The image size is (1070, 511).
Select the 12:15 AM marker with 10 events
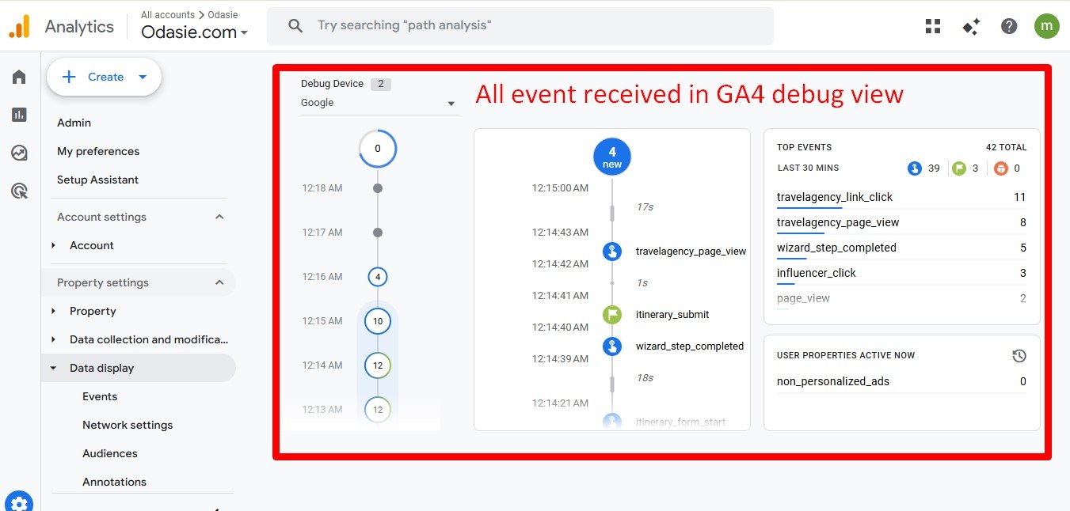[378, 321]
